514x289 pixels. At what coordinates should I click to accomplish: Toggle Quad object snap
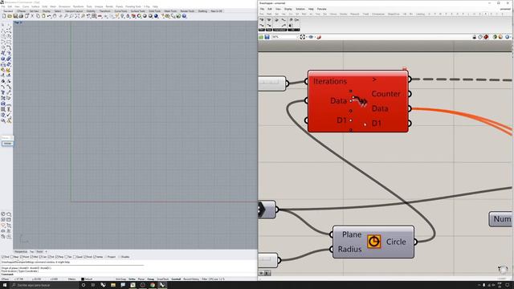[78, 257]
